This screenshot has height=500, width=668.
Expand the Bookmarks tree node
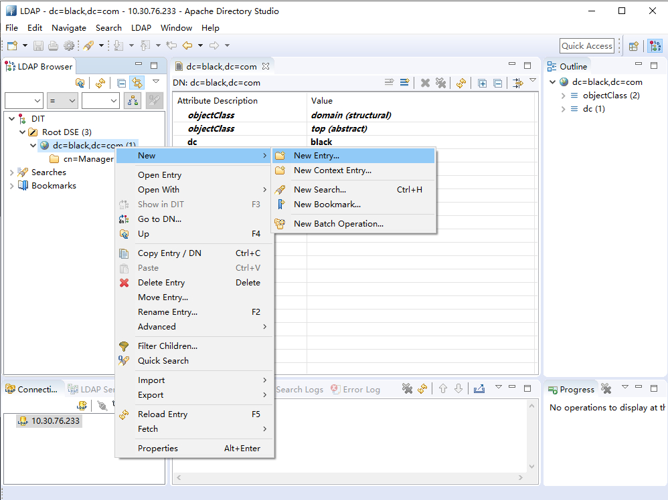tap(12, 186)
